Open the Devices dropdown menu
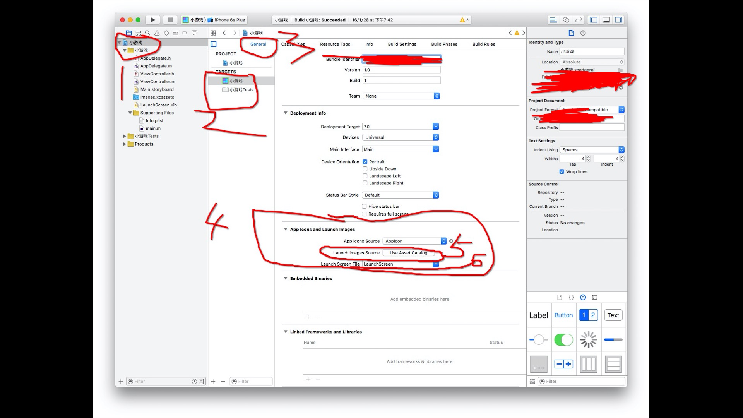The image size is (743, 418). tap(400, 137)
